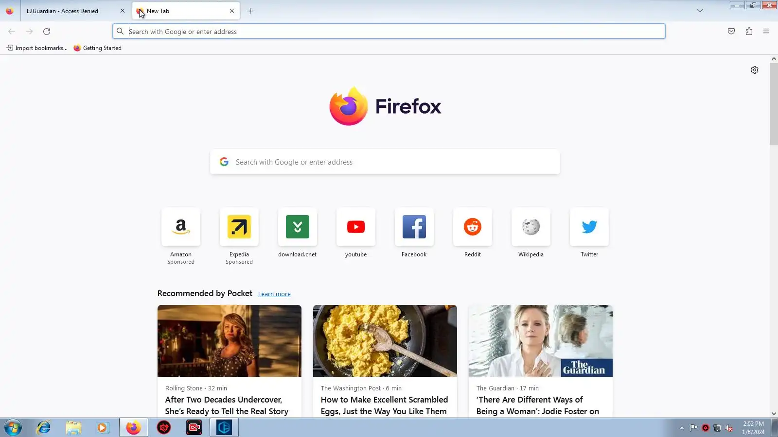Viewport: 778px width, 437px height.
Task: Reload the current page
Action: 47,32
